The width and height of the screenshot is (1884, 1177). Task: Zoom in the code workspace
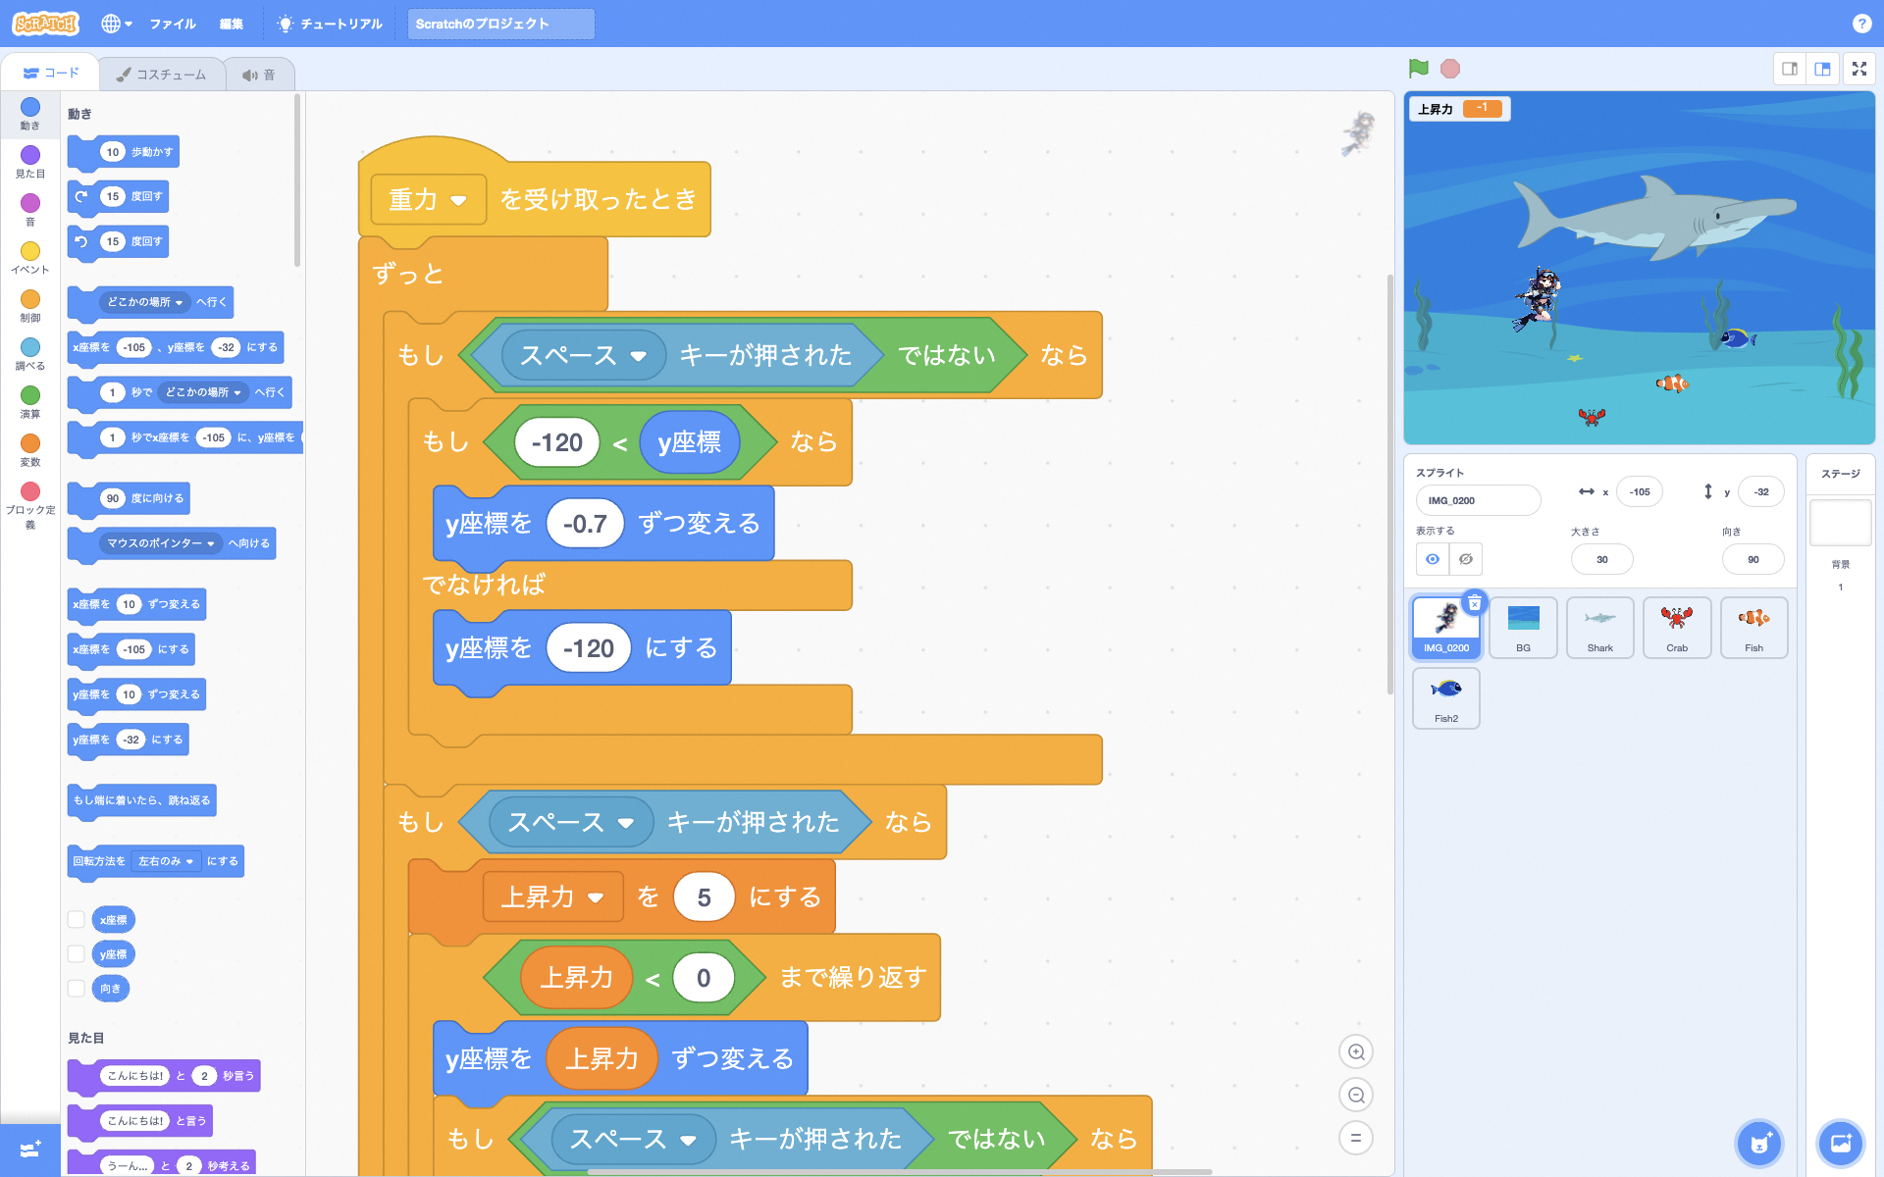click(1356, 1051)
